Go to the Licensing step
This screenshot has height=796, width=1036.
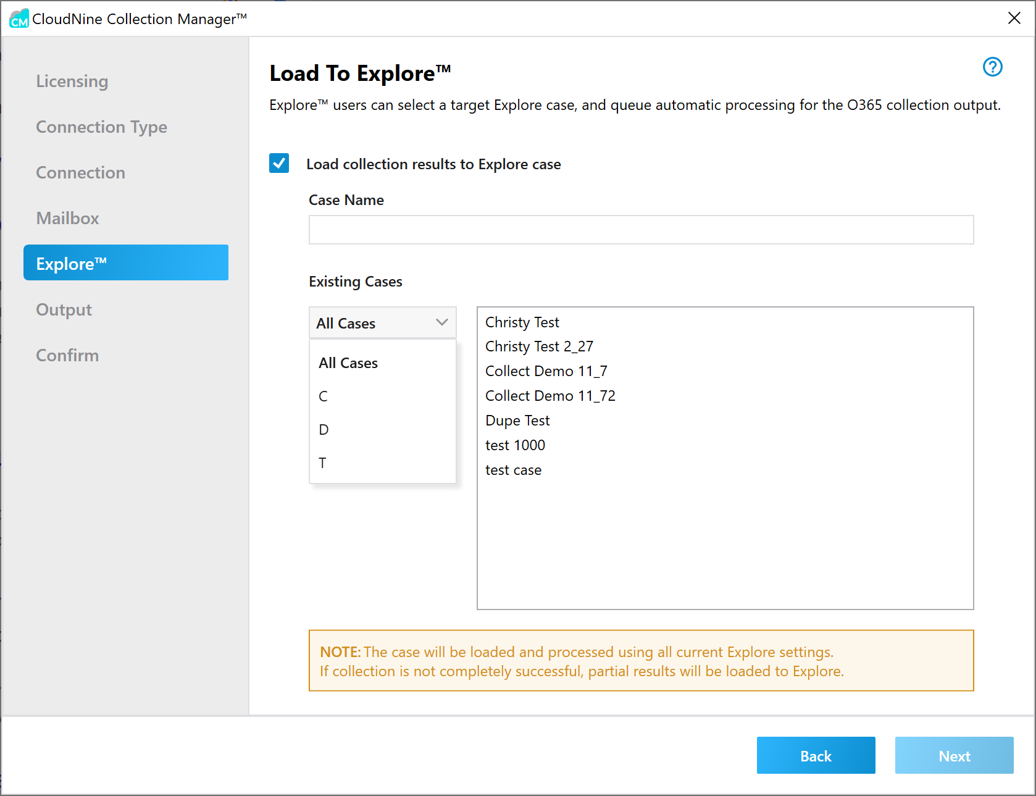[x=72, y=81]
